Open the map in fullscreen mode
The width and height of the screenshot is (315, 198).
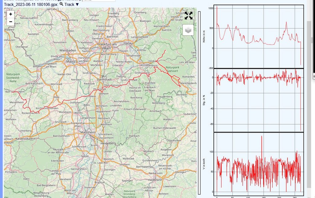[189, 16]
